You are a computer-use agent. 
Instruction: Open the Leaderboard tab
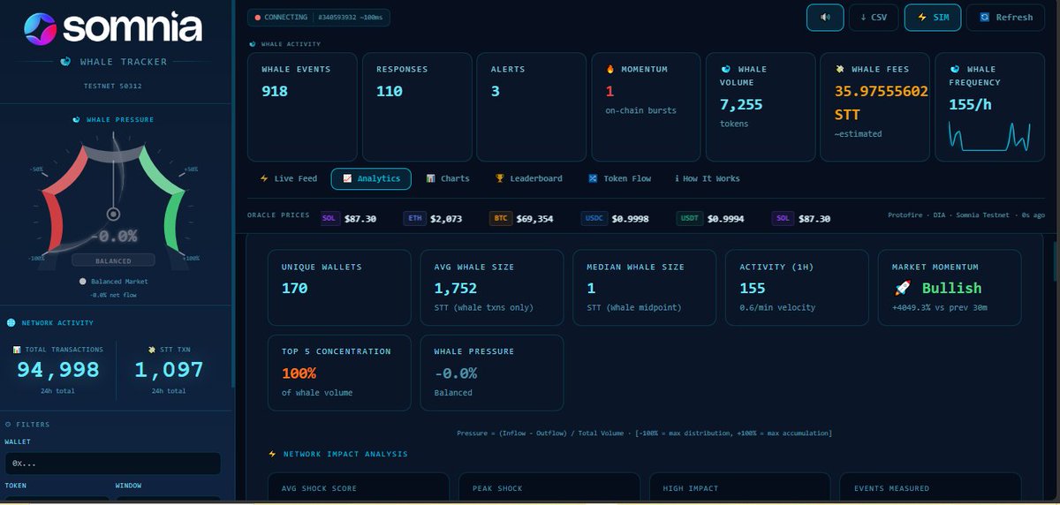(x=528, y=178)
